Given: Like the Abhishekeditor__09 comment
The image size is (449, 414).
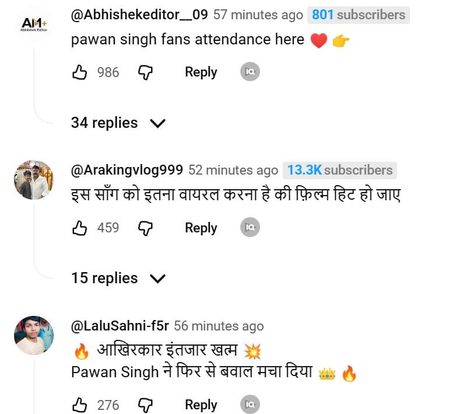Looking at the screenshot, I should click(79, 72).
